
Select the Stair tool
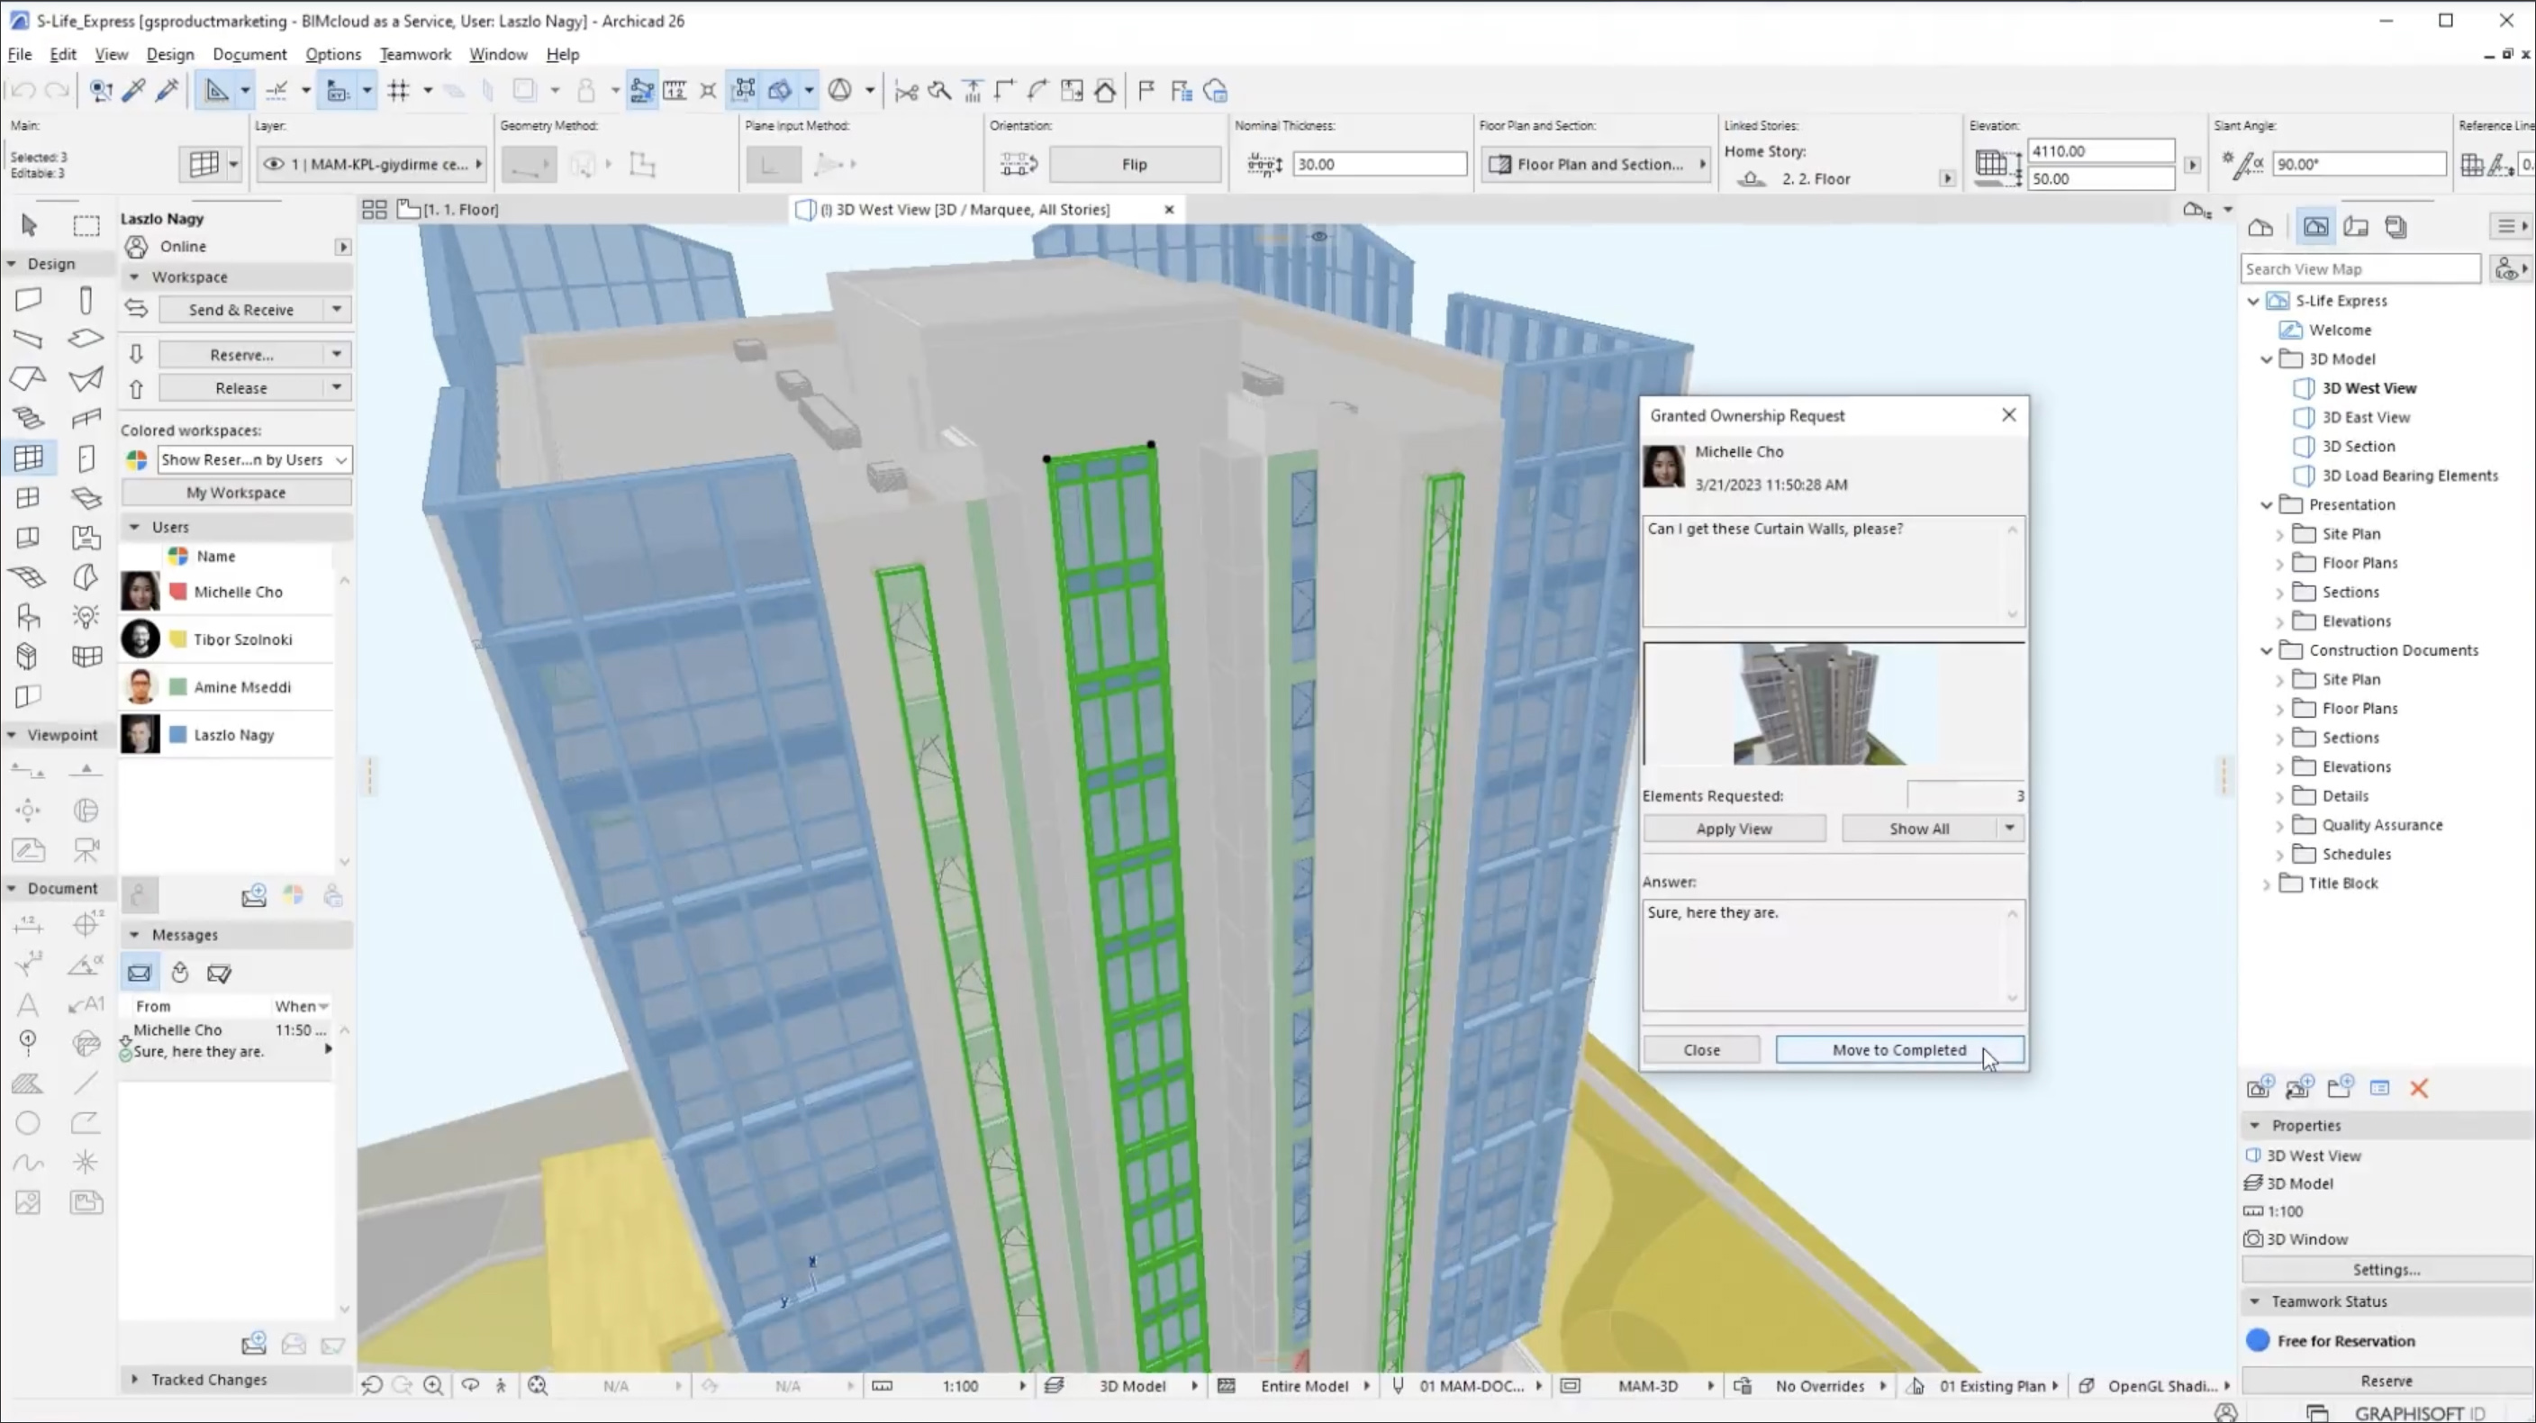pos(28,419)
